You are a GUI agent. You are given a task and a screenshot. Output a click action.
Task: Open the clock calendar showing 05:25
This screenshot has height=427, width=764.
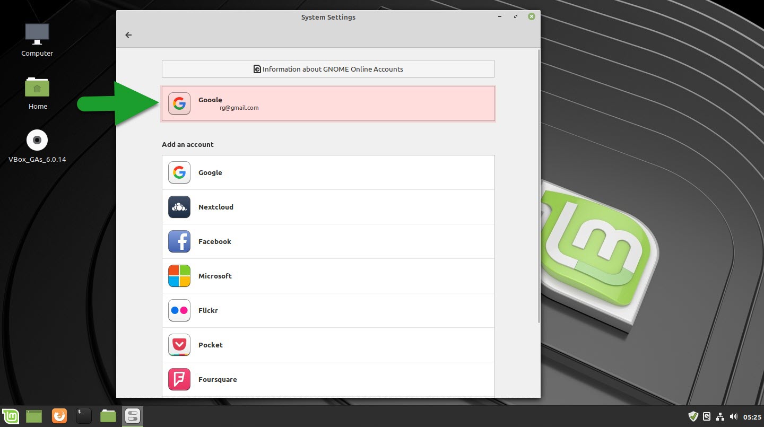point(752,417)
